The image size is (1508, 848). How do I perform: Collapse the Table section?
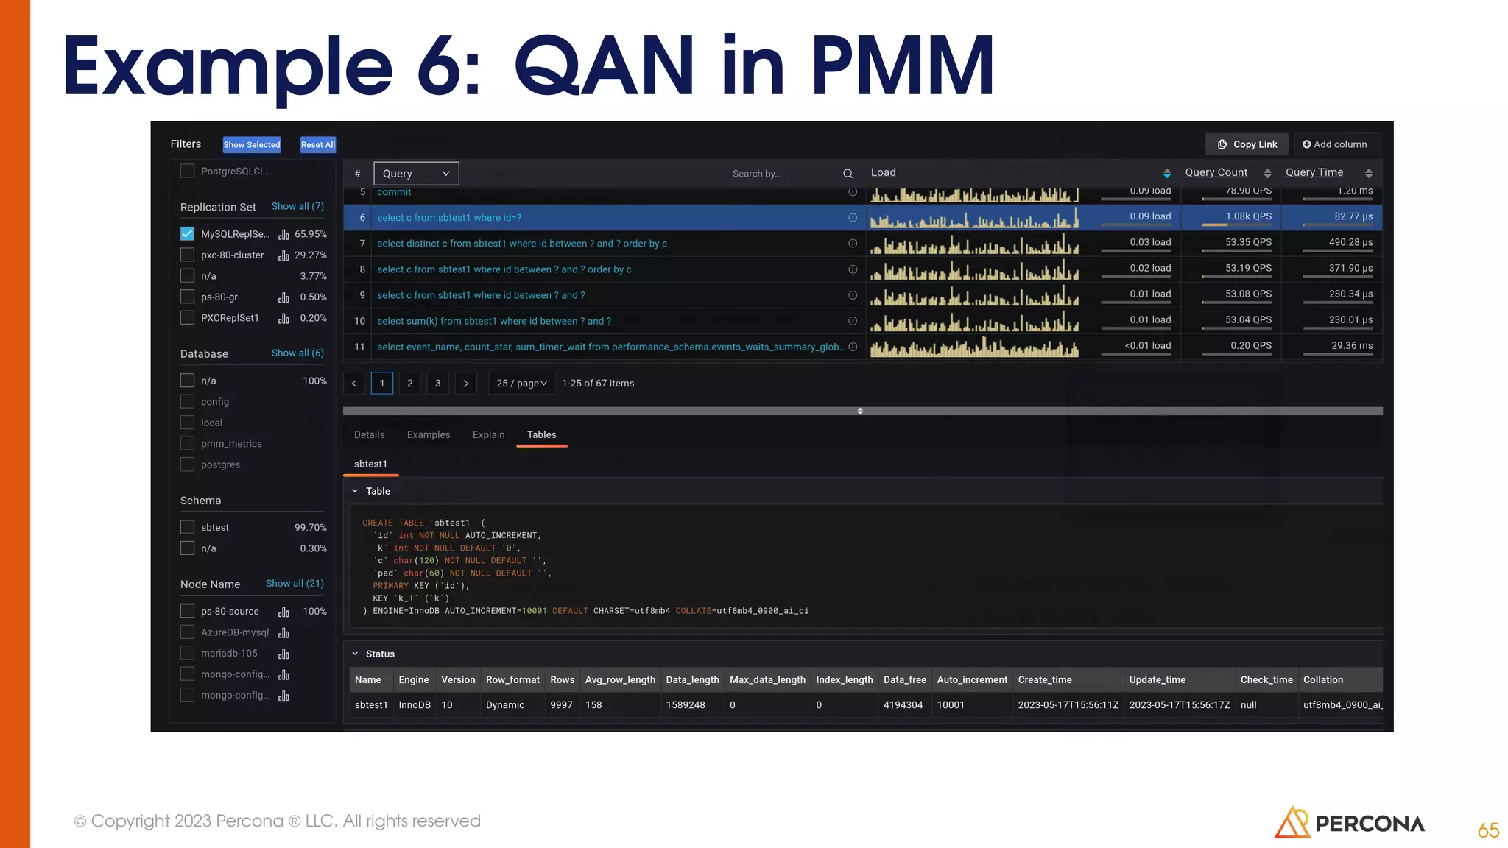355,491
